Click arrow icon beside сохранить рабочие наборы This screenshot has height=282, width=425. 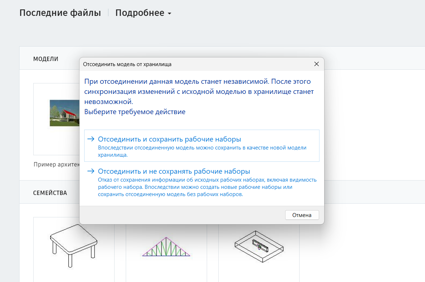click(x=91, y=139)
